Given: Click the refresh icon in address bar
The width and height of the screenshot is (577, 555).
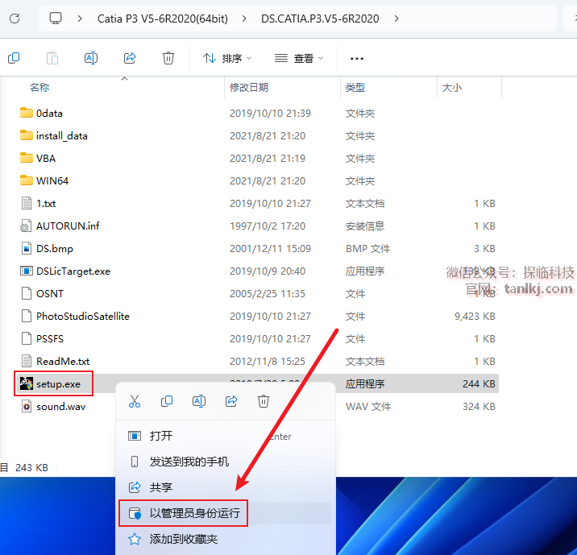Looking at the screenshot, I should [x=15, y=19].
